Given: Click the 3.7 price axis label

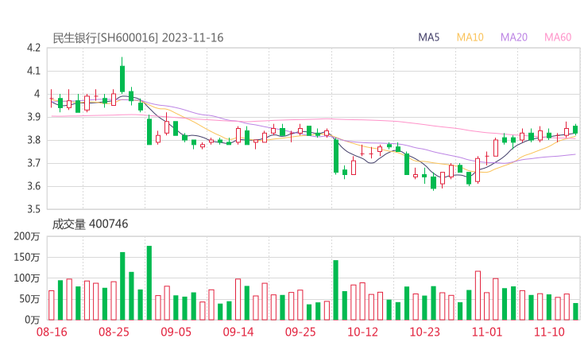Looking at the screenshot, I should point(33,163).
